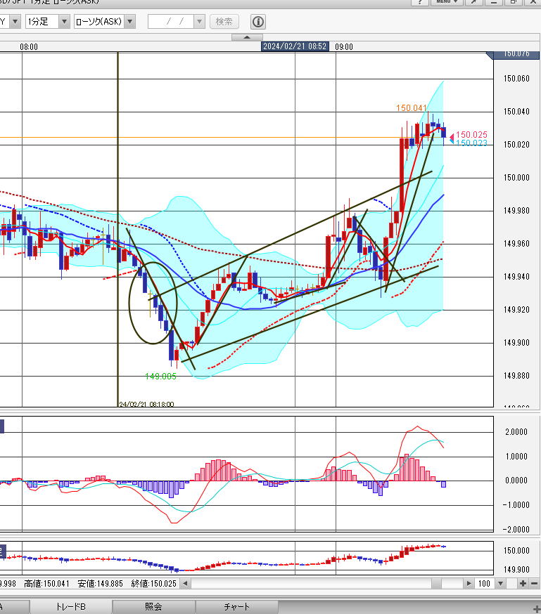Image resolution: width=541 pixels, height=614 pixels.
Task: Switch to the チャート tab
Action: [x=236, y=607]
